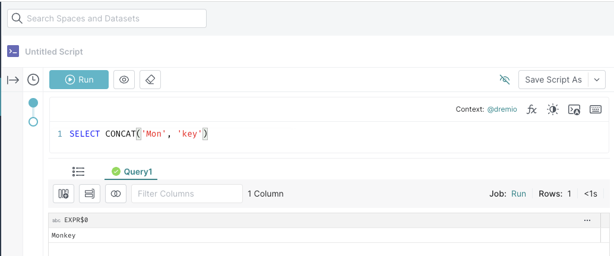
Task: Click the Preview eye icon button
Action: click(124, 80)
